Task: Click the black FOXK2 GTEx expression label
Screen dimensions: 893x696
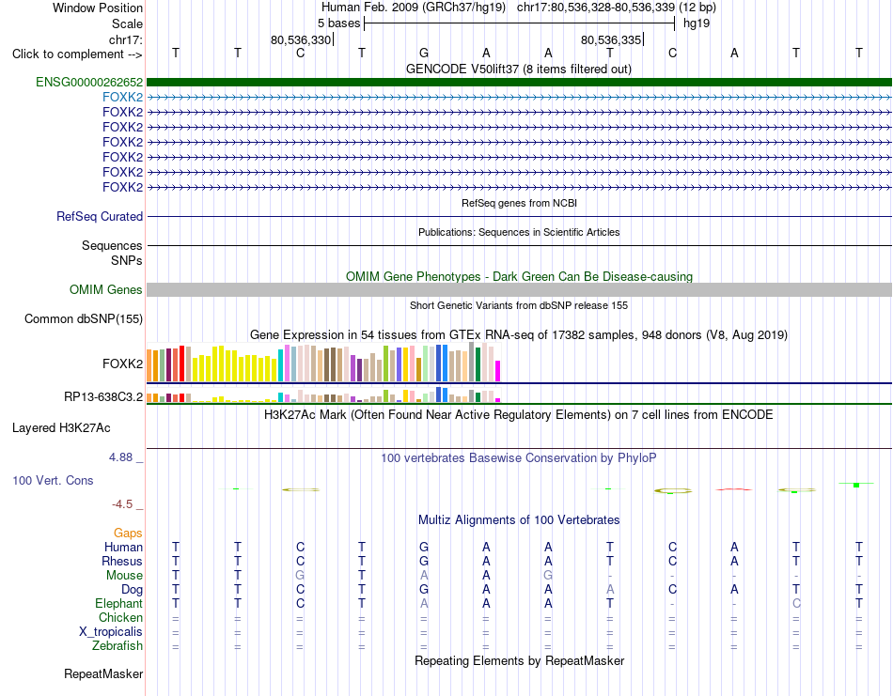Action: pos(122,363)
